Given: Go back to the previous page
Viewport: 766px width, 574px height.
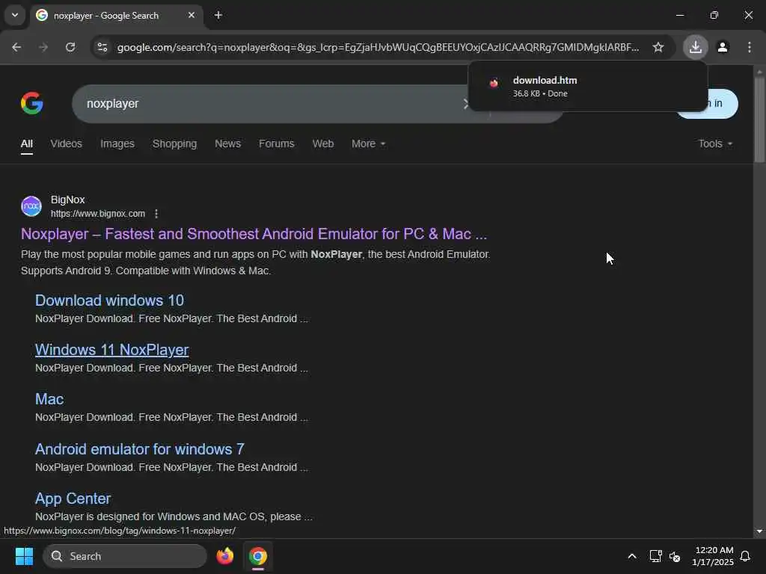Looking at the screenshot, I should tap(16, 47).
